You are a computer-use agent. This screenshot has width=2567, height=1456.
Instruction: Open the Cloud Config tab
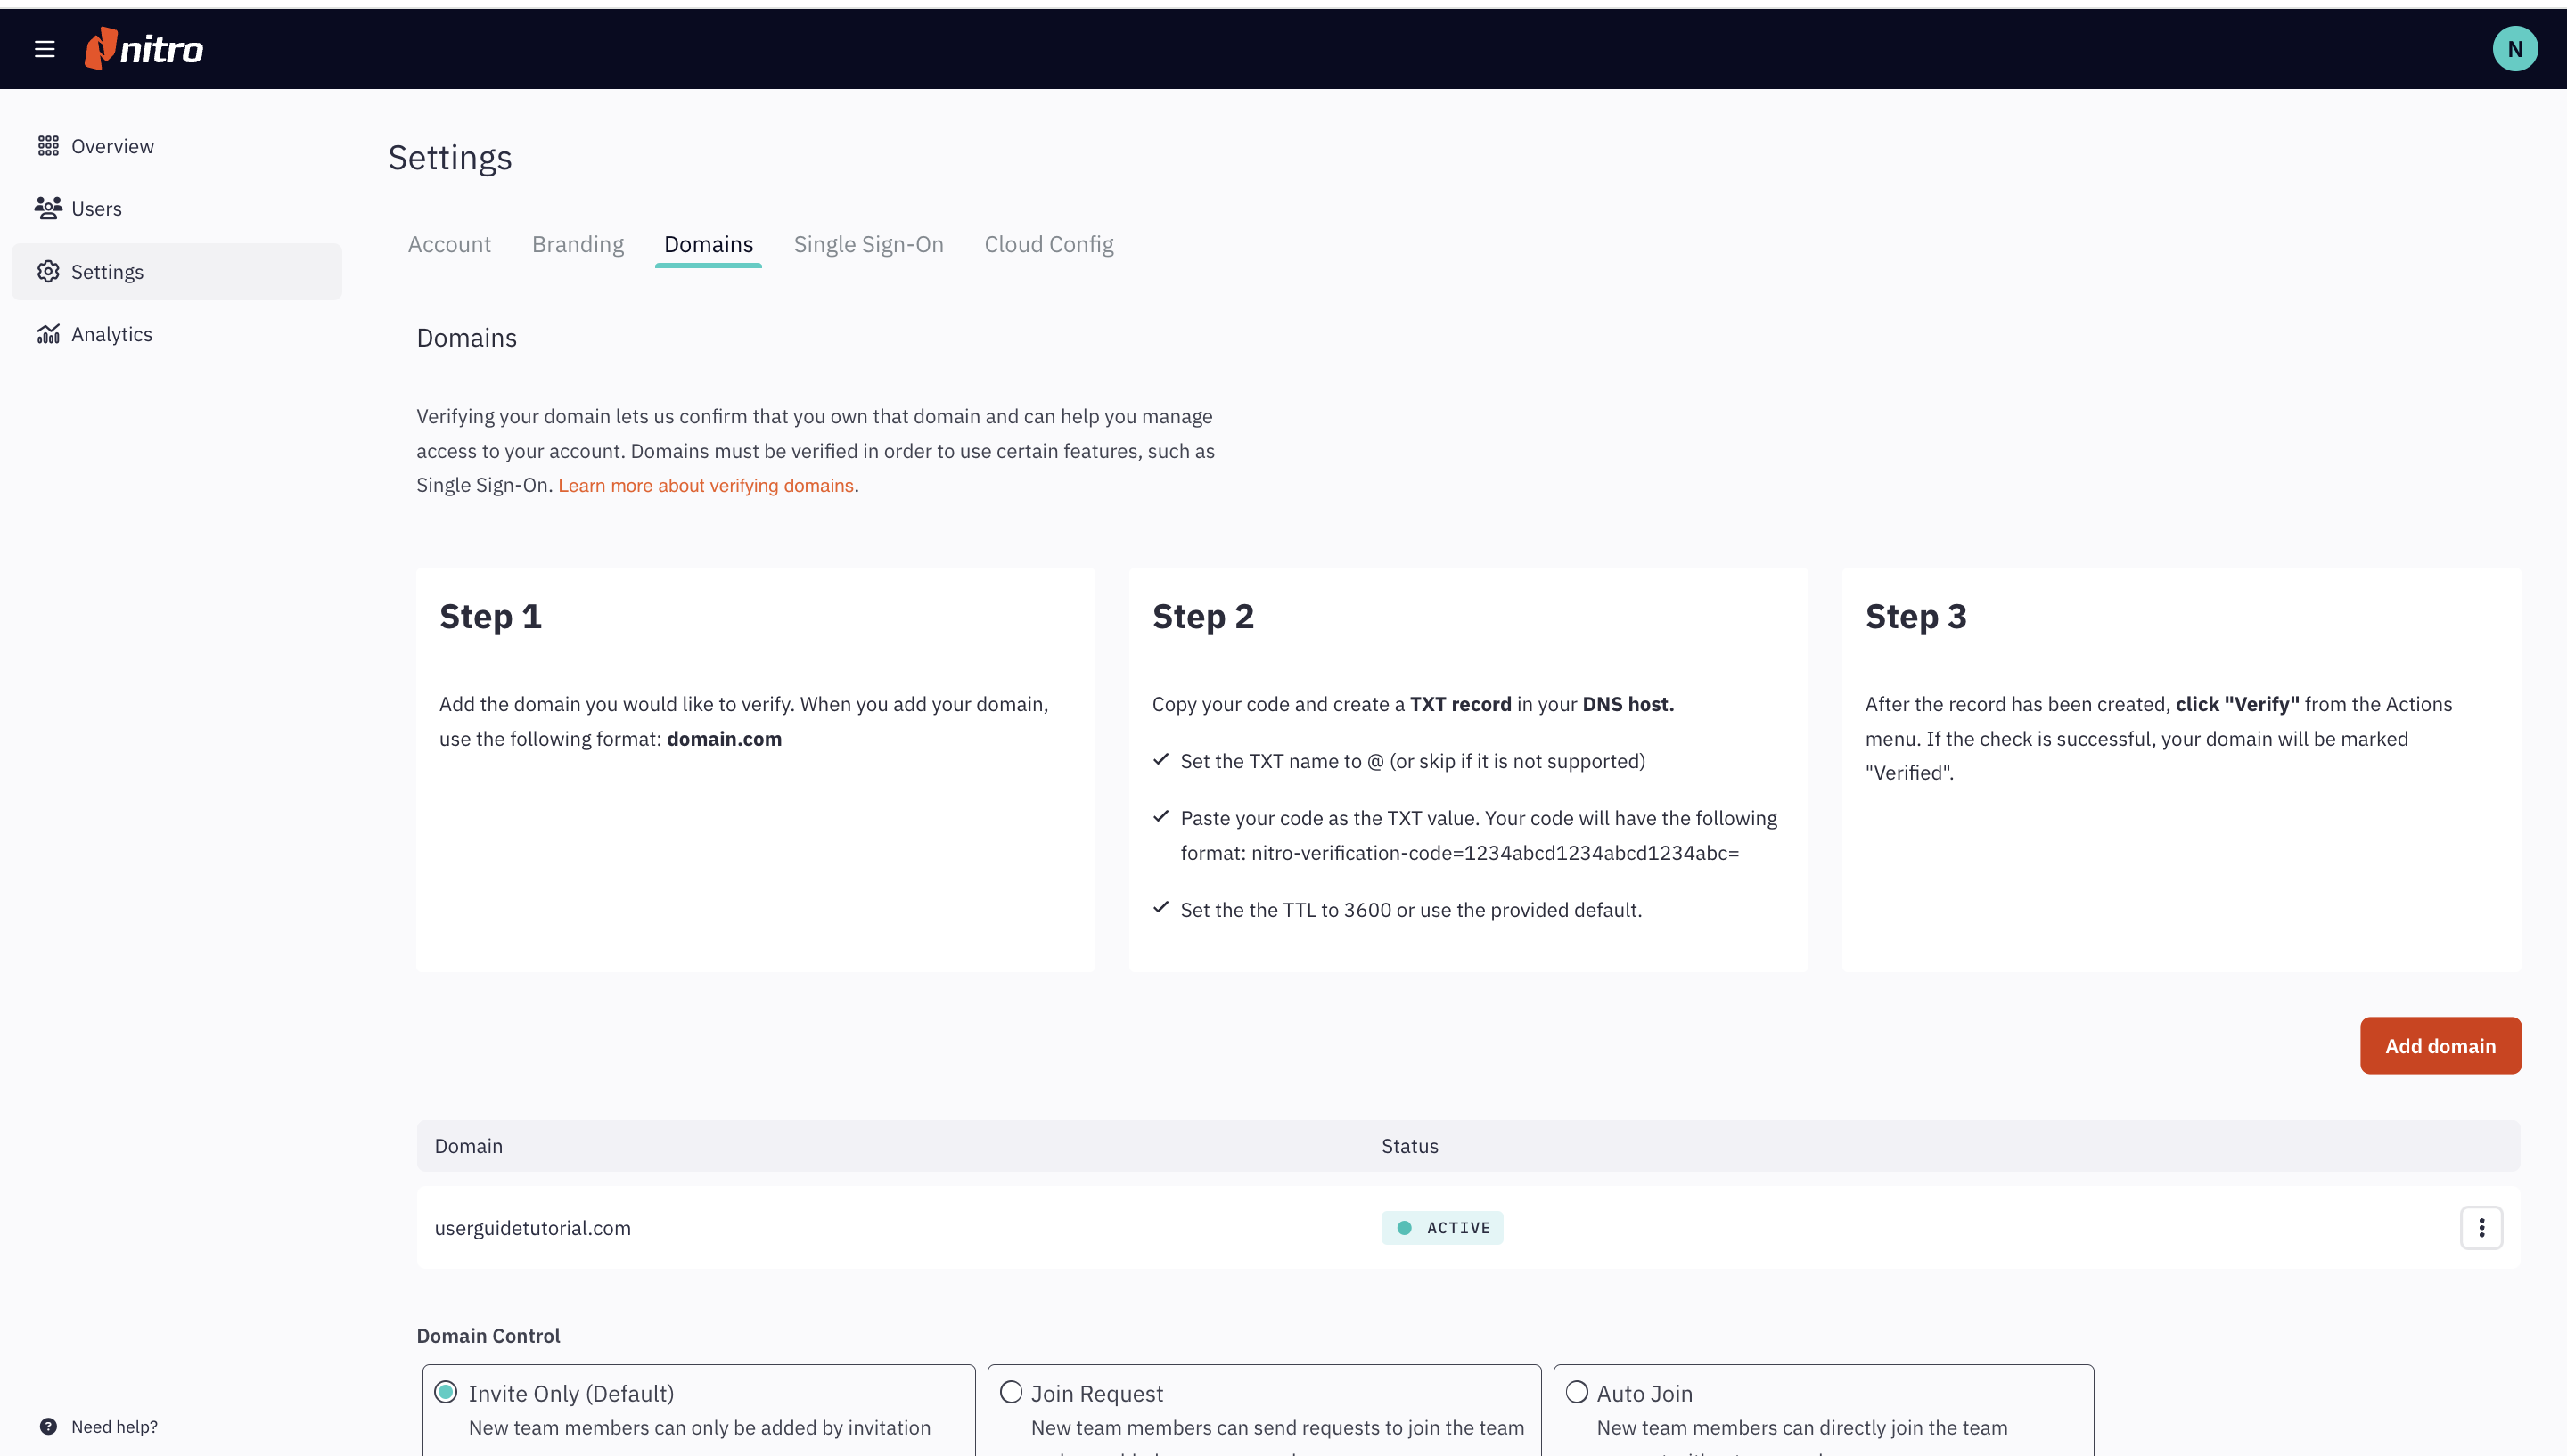(x=1048, y=244)
